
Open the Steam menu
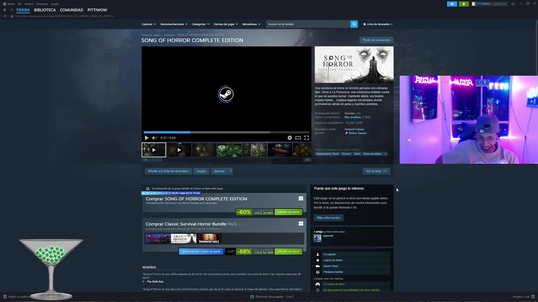[x=11, y=4]
